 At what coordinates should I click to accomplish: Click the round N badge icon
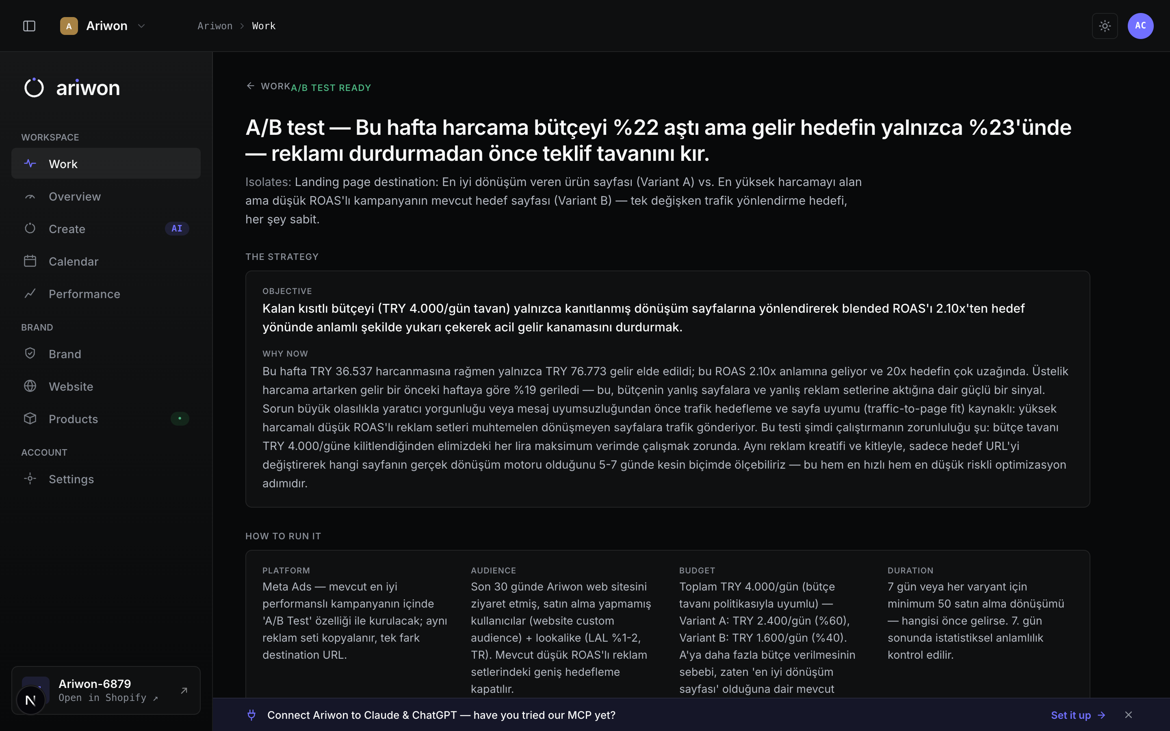(30, 700)
